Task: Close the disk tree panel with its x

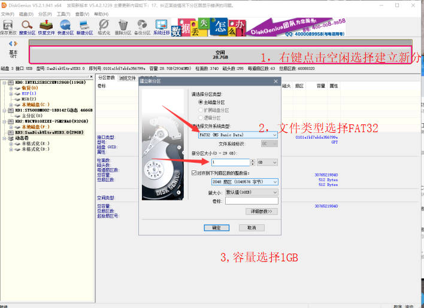Action: (x=92, y=77)
